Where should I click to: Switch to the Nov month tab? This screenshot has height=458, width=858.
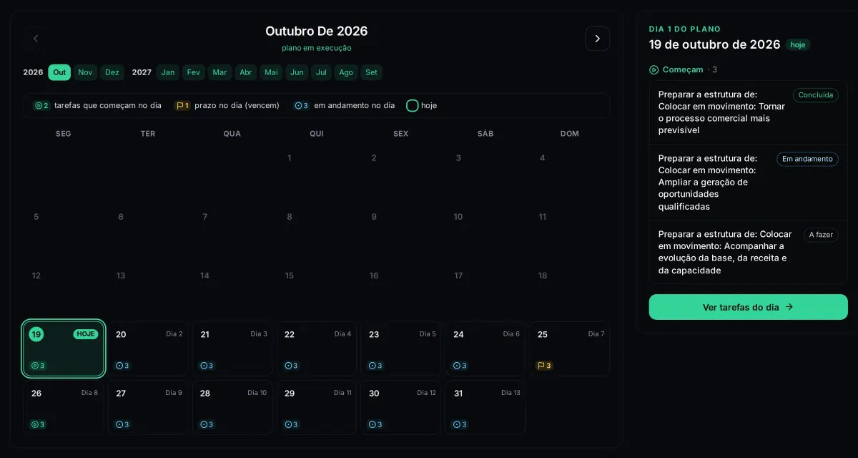(x=85, y=72)
